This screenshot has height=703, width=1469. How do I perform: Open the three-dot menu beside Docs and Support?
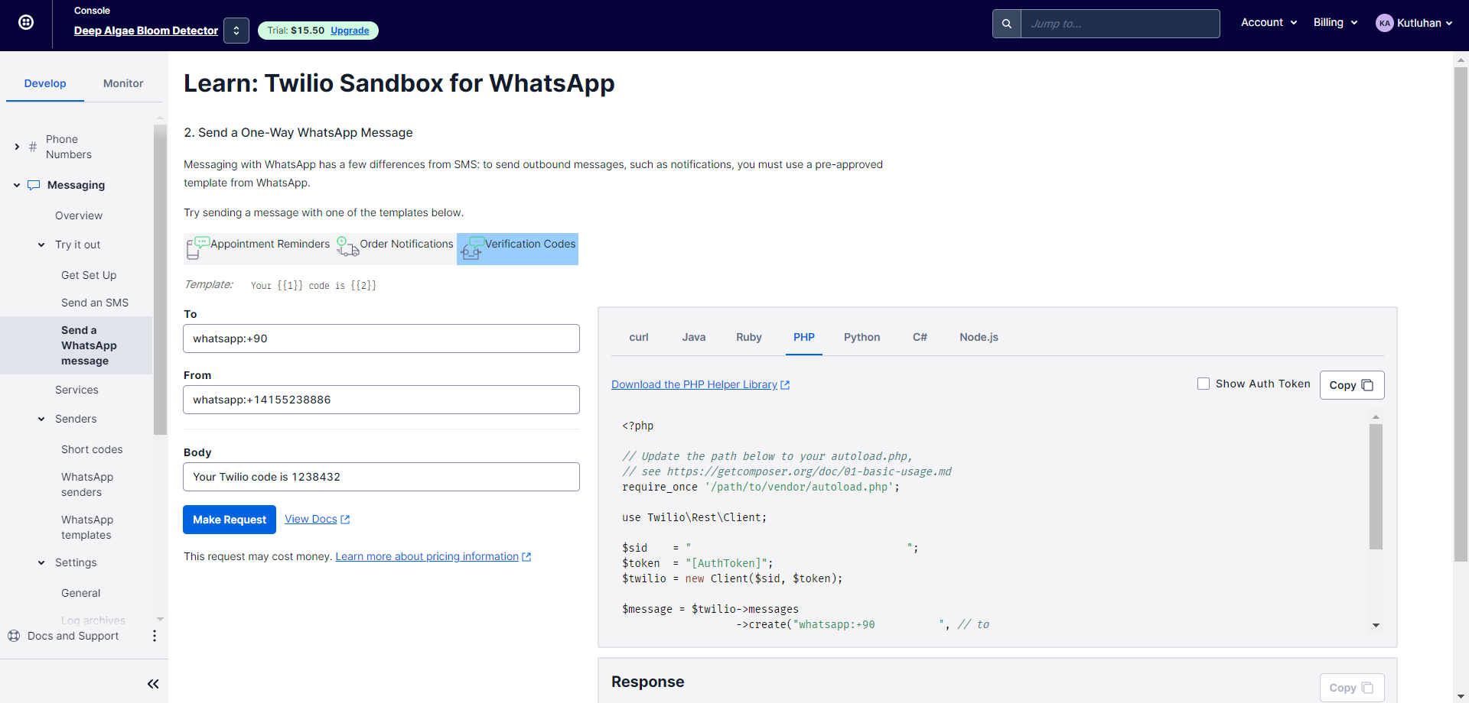[x=155, y=635]
